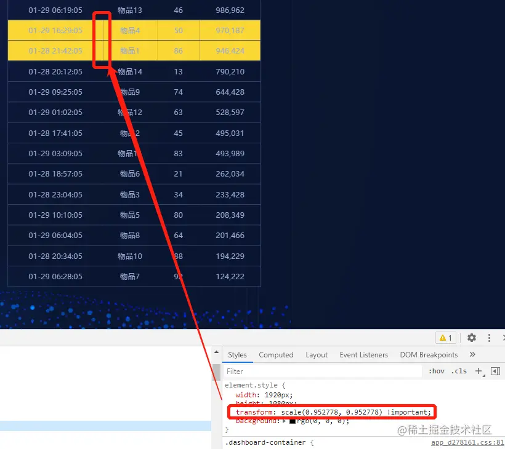Click the value 201,466
The width and height of the screenshot is (505, 449).
(230, 235)
